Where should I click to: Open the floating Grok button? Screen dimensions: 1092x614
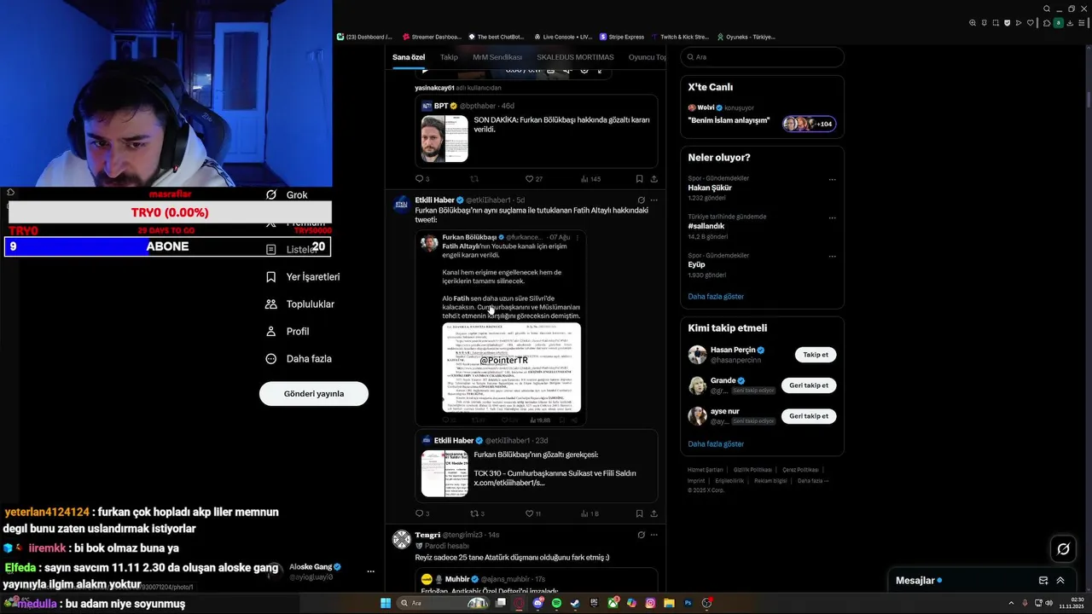pyautogui.click(x=1063, y=549)
